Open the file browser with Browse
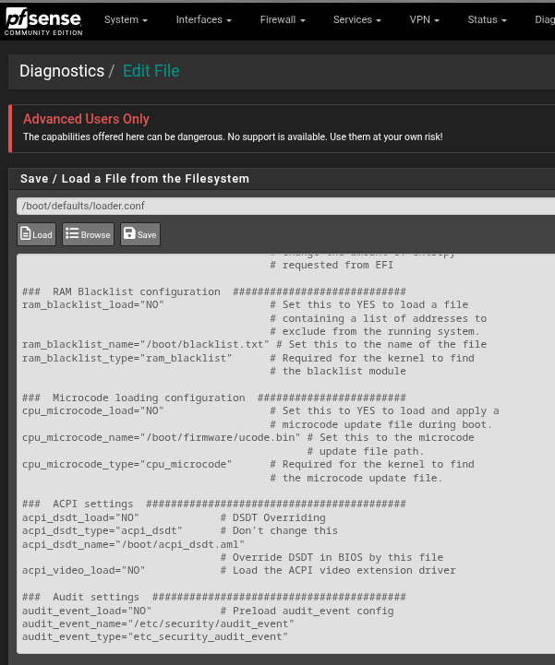Viewport: 555px width, 665px height. [x=88, y=234]
